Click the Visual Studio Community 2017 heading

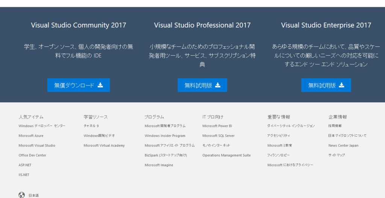coord(79,25)
